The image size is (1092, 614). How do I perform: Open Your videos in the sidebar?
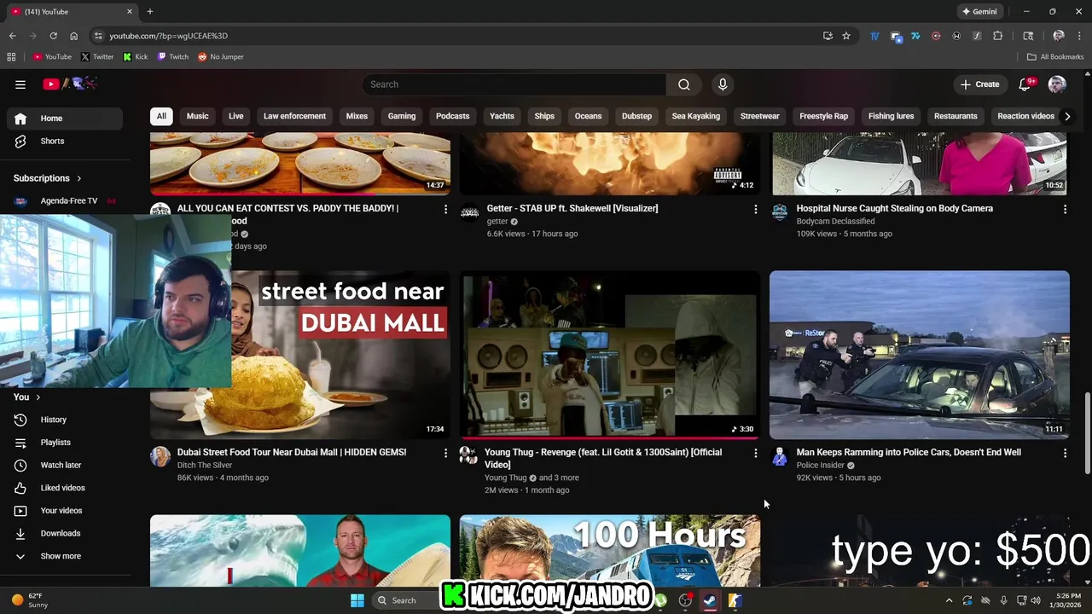[x=65, y=511]
